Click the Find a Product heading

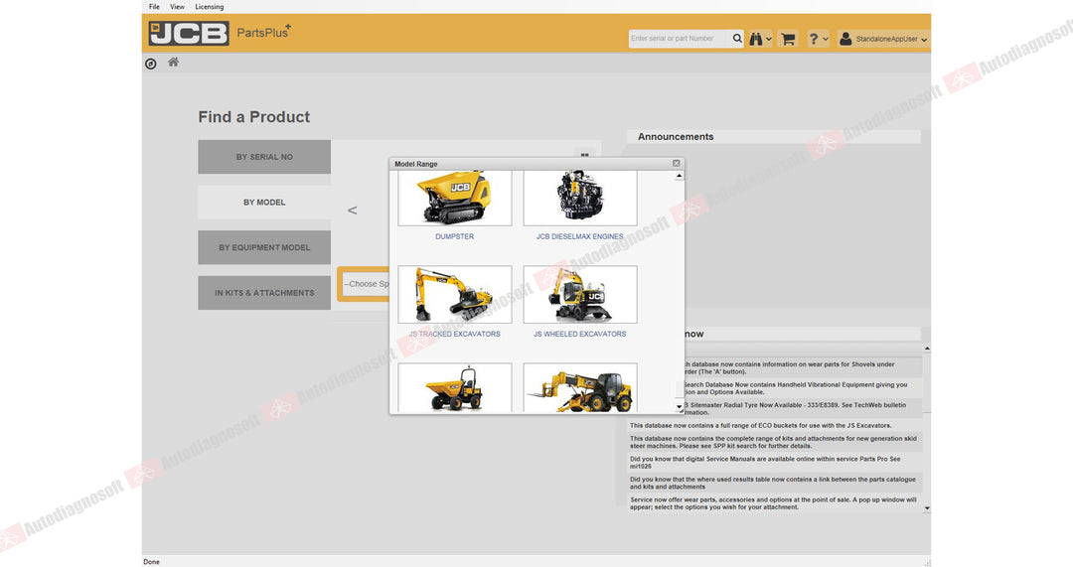pos(254,117)
